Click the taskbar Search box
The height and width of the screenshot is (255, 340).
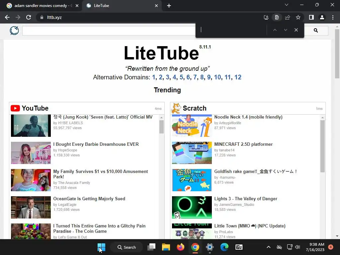click(127, 247)
